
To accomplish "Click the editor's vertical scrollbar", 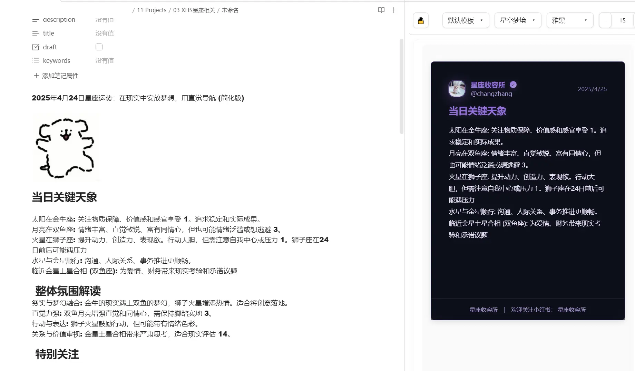I will (401, 86).
